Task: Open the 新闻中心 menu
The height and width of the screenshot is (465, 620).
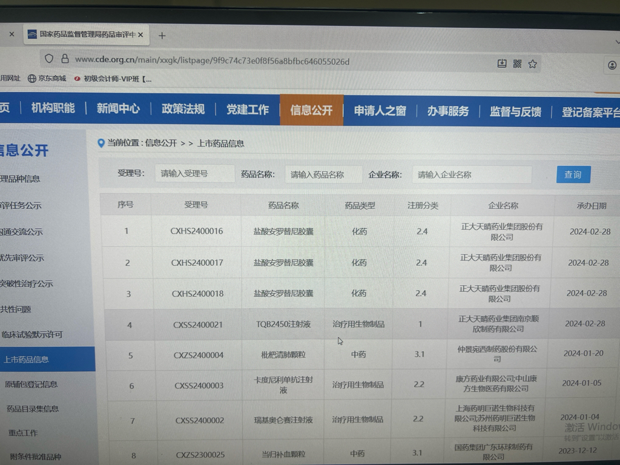Action: pyautogui.click(x=118, y=108)
